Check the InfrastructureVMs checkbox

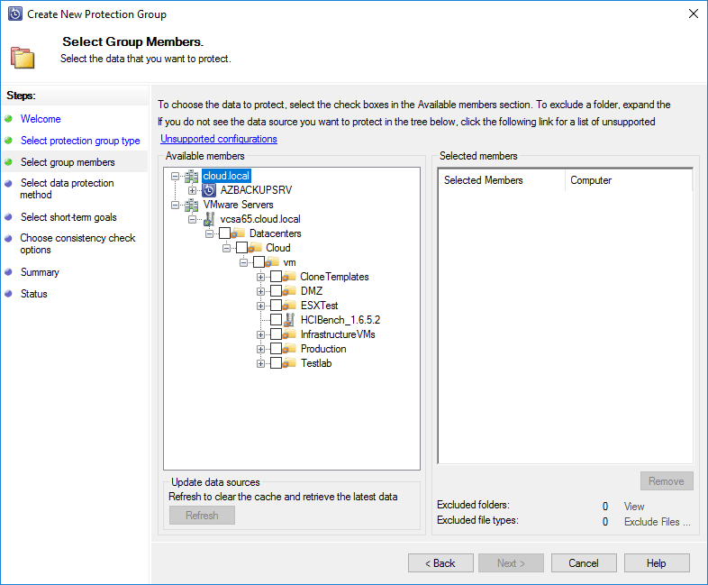[x=277, y=334]
